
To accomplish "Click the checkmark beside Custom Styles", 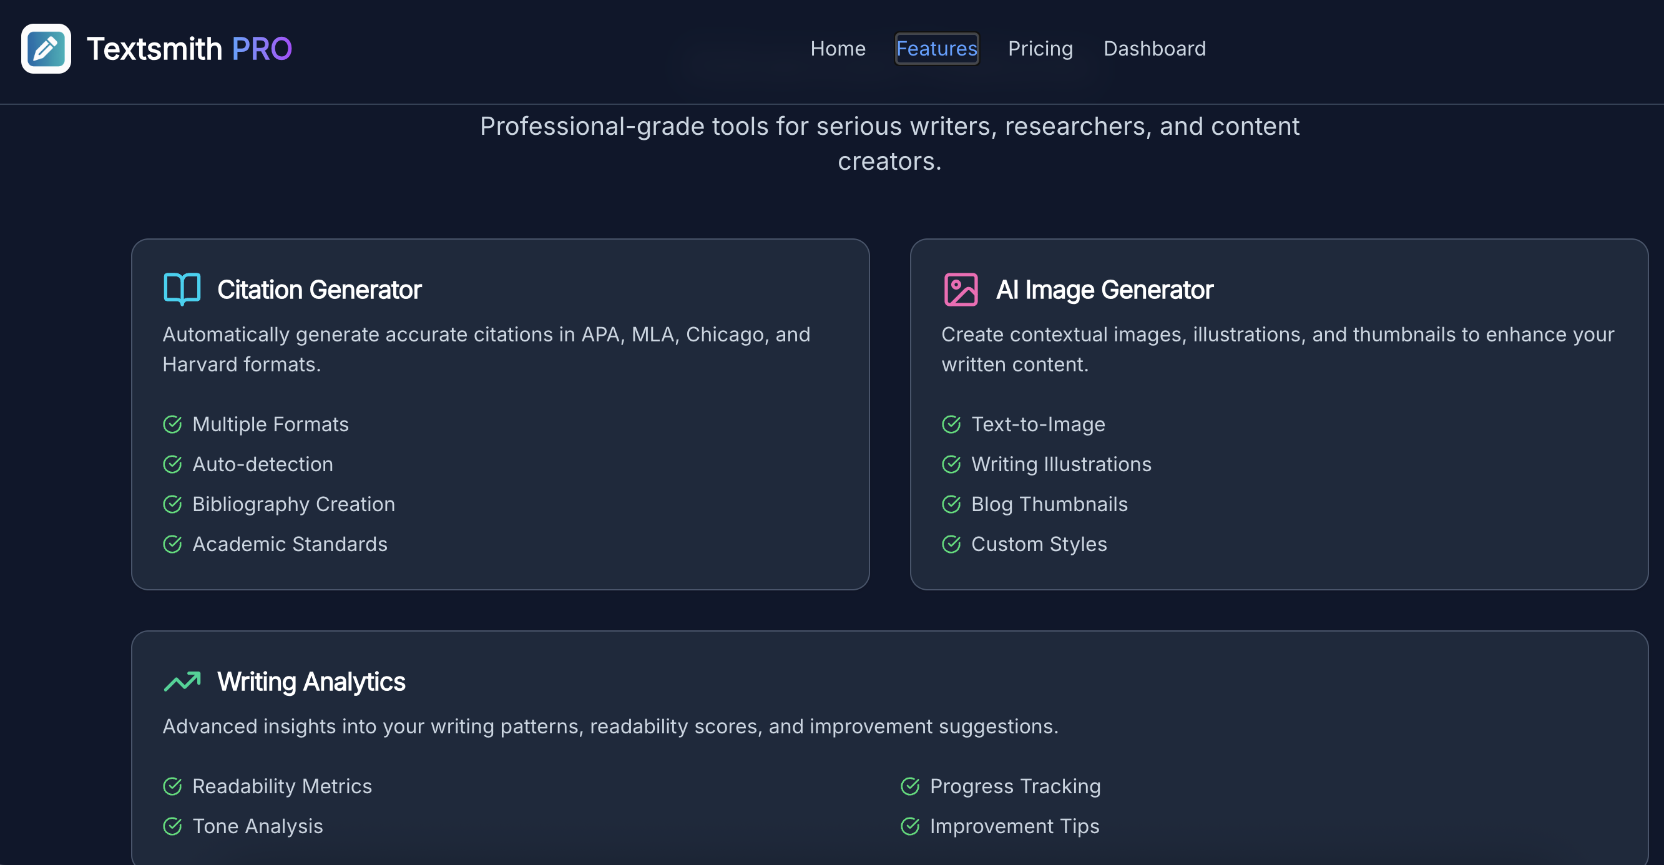I will (x=951, y=544).
